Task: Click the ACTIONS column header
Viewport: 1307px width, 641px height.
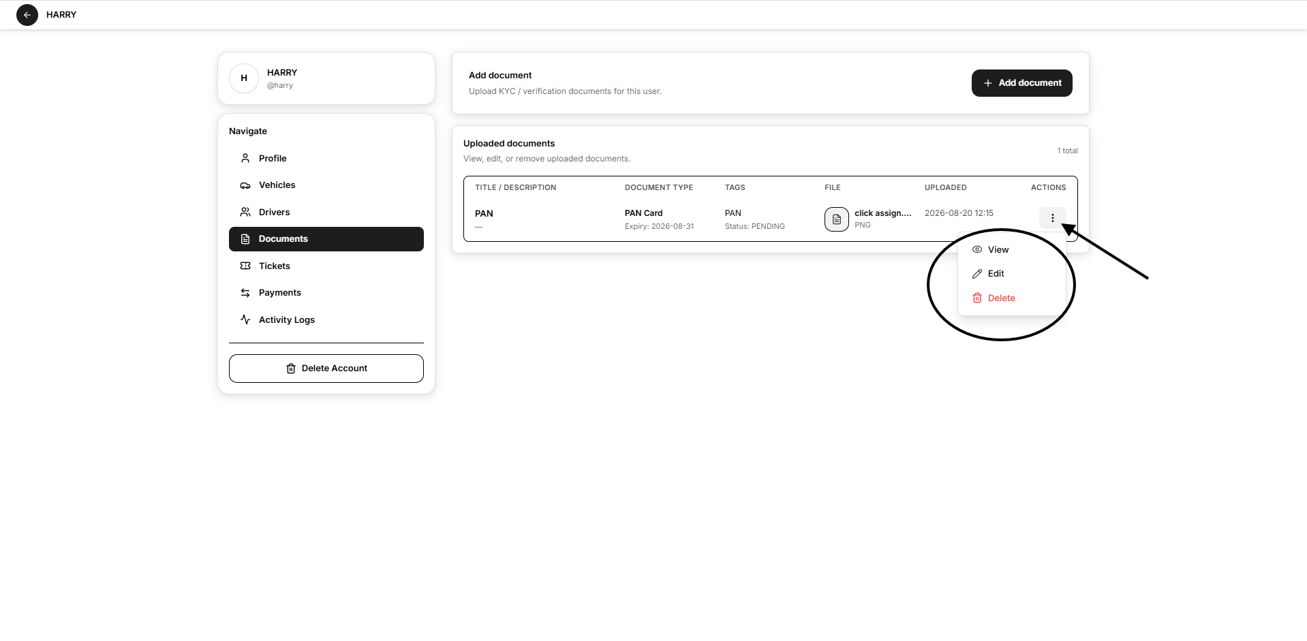Action: coord(1049,188)
